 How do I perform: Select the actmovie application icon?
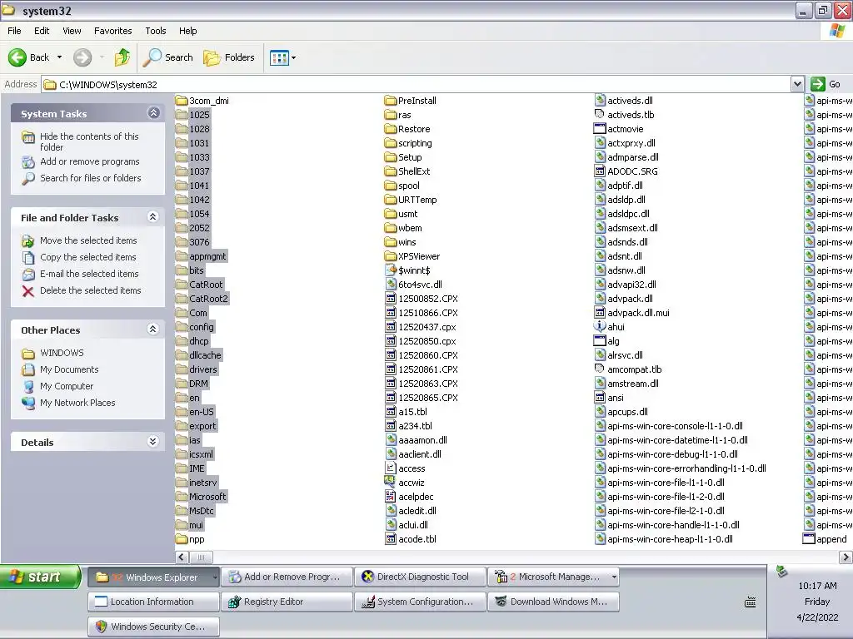tap(600, 129)
